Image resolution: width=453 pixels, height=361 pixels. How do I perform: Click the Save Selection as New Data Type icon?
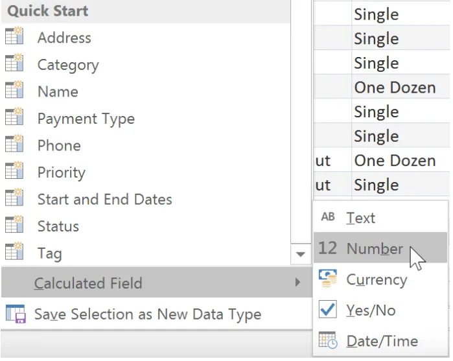15,314
